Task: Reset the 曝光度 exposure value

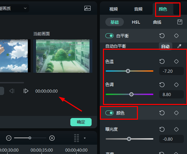Action: (162, 129)
